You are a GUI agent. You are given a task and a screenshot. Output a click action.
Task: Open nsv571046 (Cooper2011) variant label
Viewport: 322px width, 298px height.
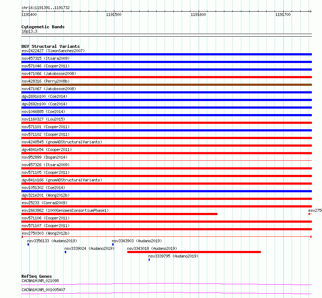point(46,66)
